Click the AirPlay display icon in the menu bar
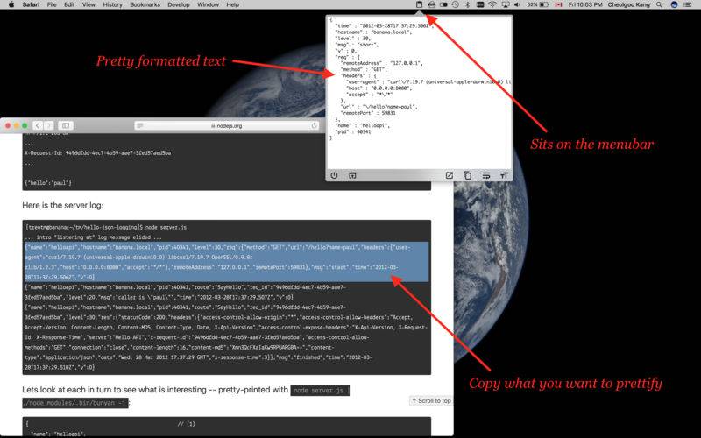 [506, 4]
